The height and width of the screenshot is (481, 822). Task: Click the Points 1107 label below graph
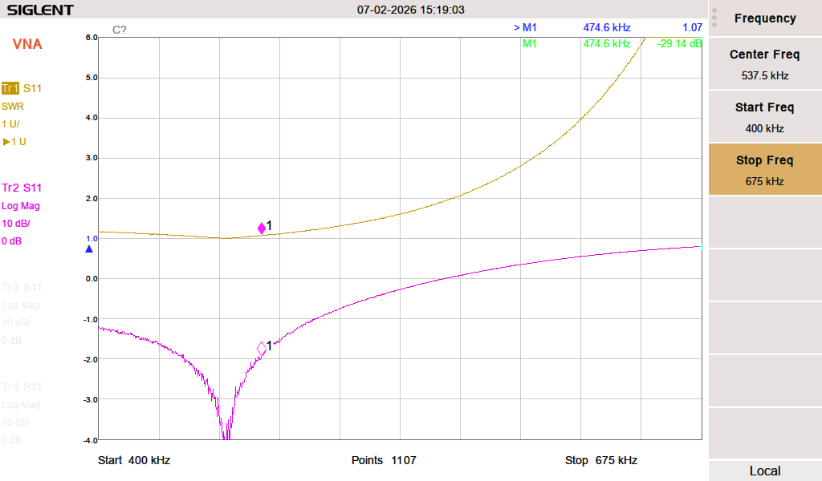pos(384,460)
